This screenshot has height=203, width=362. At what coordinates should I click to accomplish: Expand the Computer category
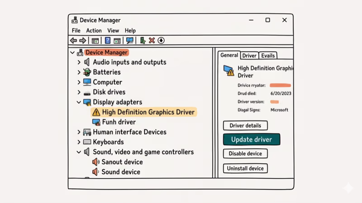[79, 82]
